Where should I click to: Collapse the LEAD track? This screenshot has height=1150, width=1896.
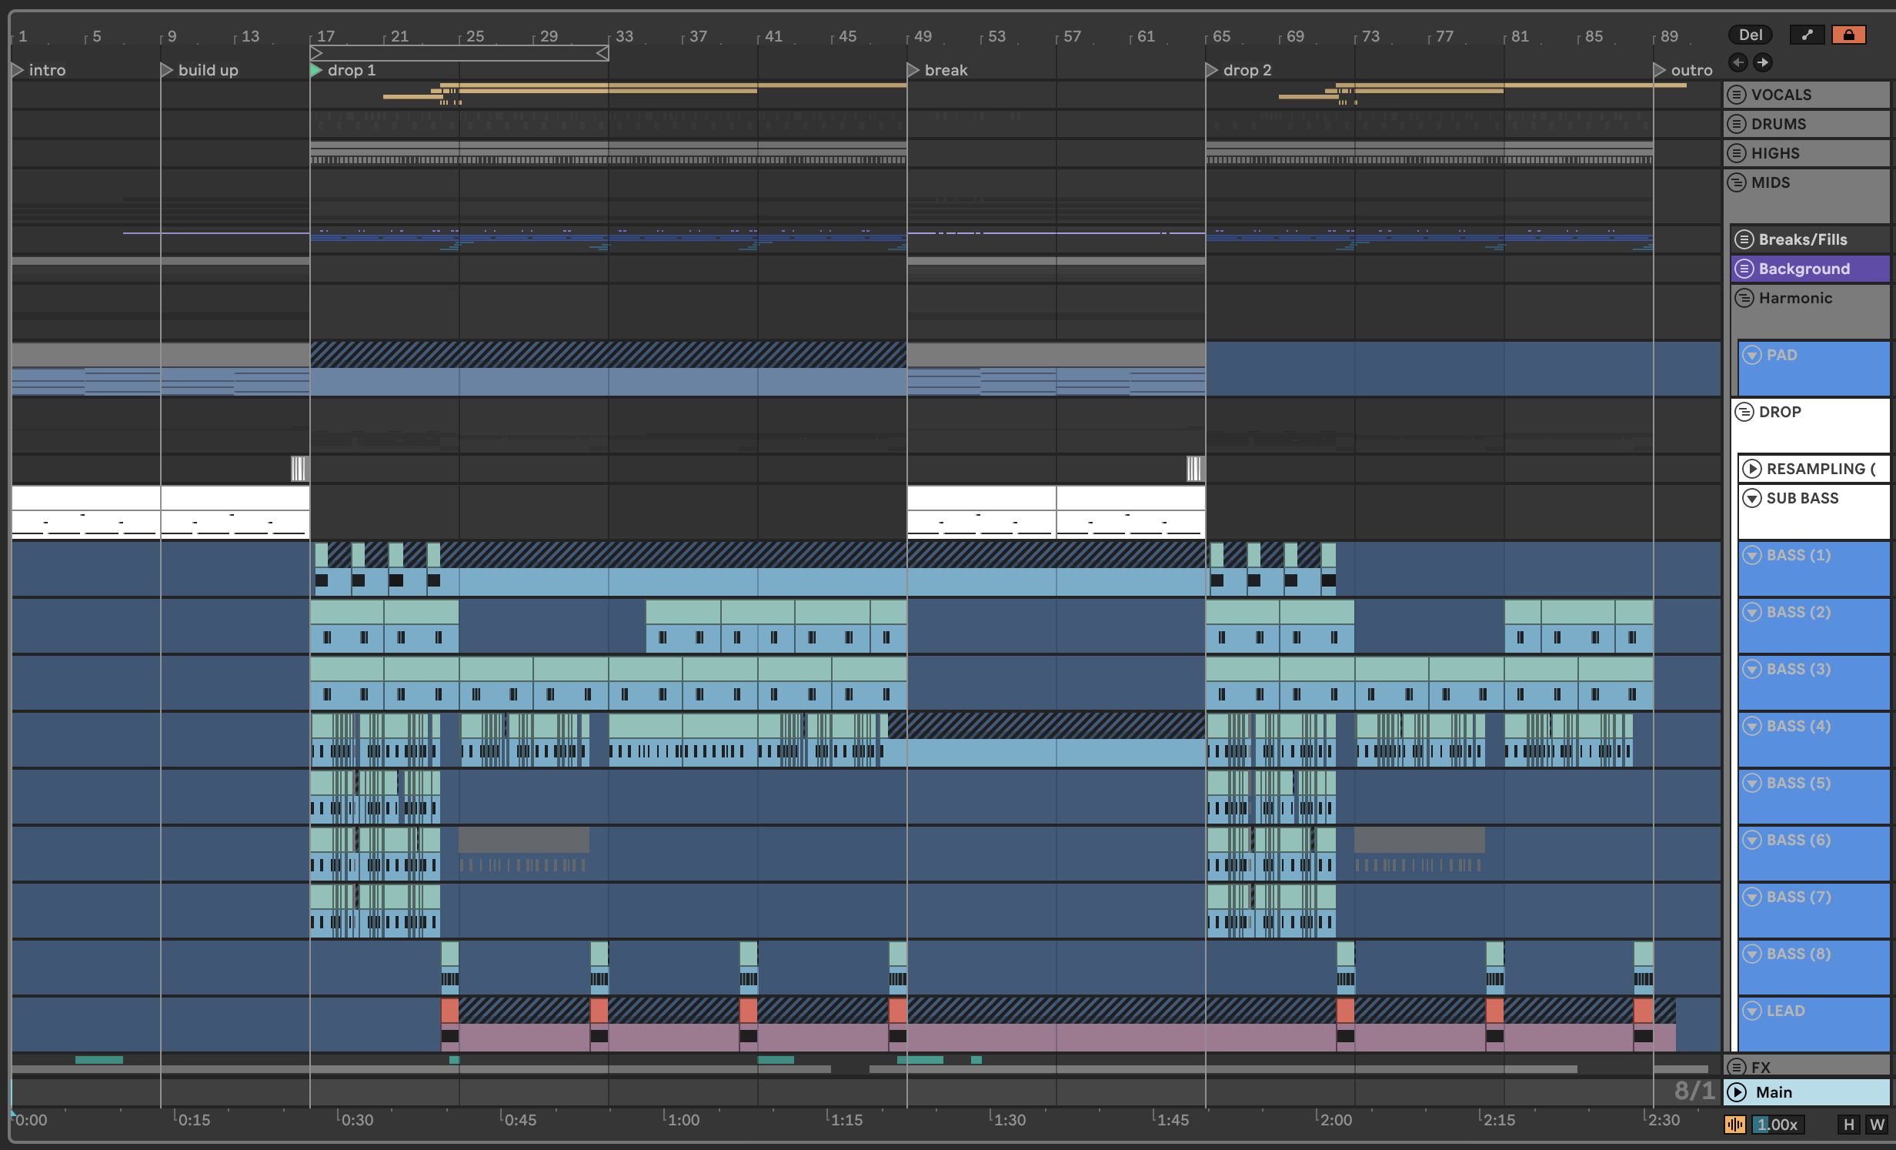pos(1752,1011)
